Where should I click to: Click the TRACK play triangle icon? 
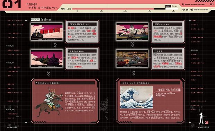click(27, 4)
